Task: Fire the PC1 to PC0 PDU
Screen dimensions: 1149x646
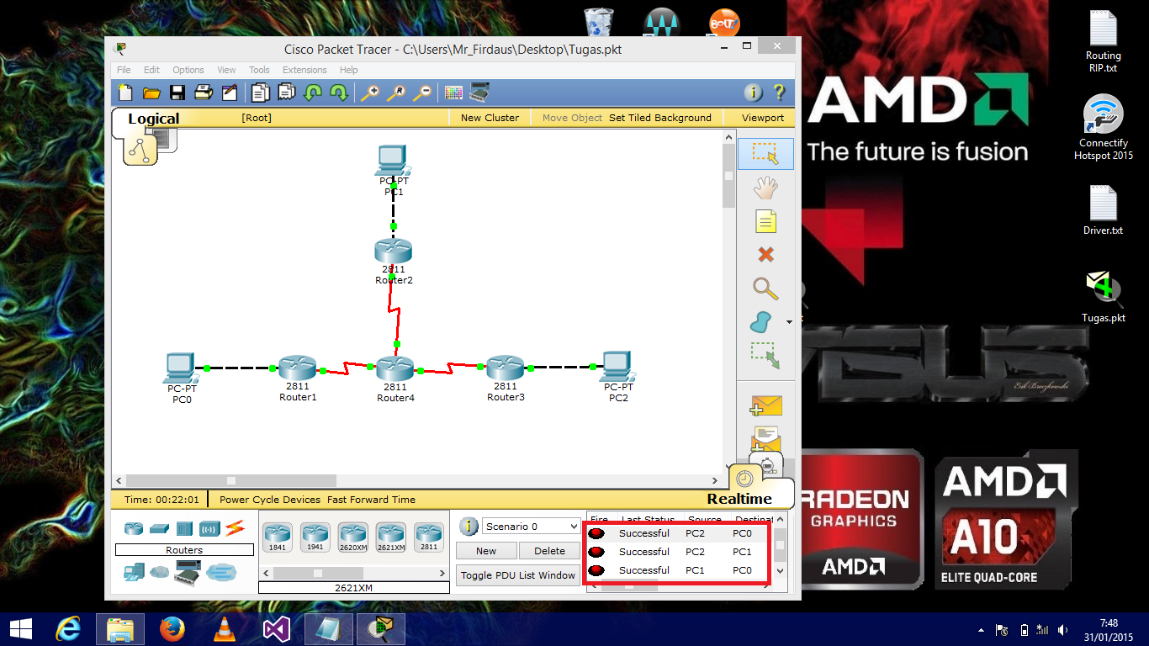Action: click(x=596, y=570)
